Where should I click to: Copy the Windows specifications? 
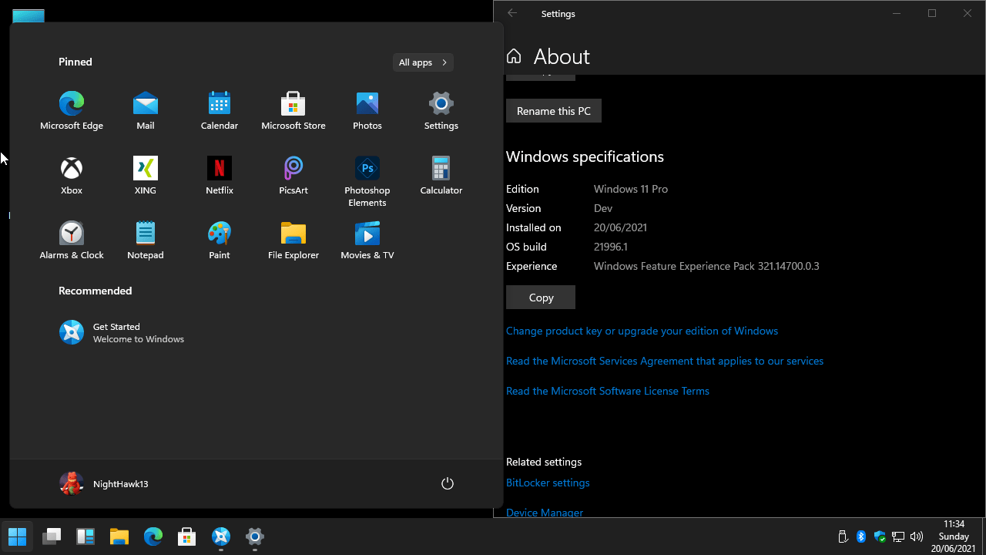[541, 298]
